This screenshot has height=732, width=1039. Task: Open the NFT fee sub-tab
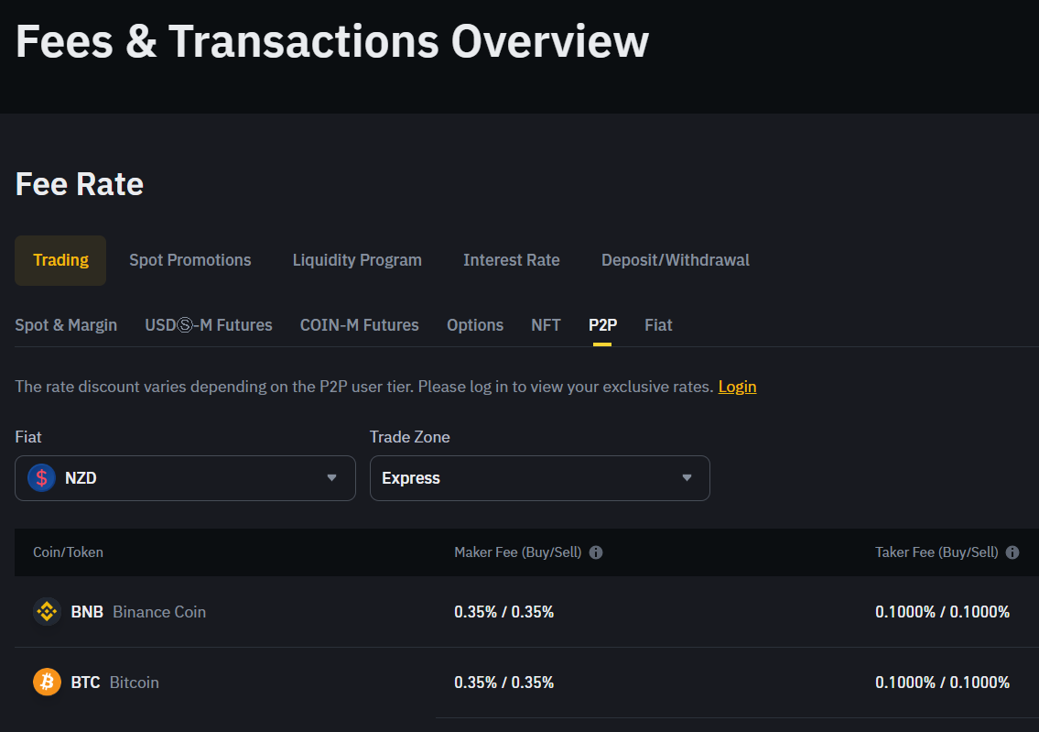[546, 325]
